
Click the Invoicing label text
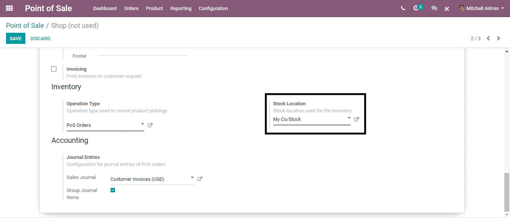tap(77, 69)
